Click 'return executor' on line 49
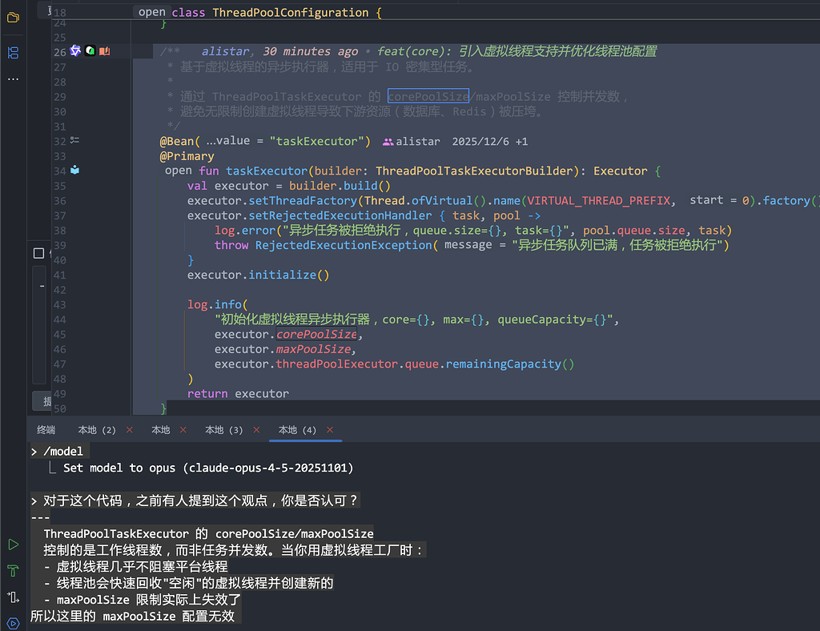The width and height of the screenshot is (820, 631). pyautogui.click(x=238, y=394)
